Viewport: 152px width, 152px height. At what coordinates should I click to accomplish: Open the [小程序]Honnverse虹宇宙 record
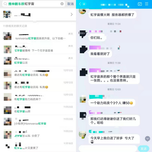[38, 121]
